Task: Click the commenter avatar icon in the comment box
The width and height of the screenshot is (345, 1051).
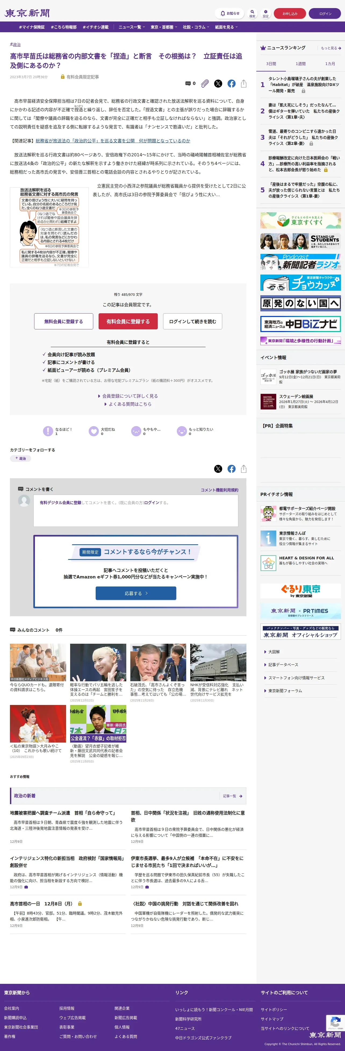Action: pos(24,500)
